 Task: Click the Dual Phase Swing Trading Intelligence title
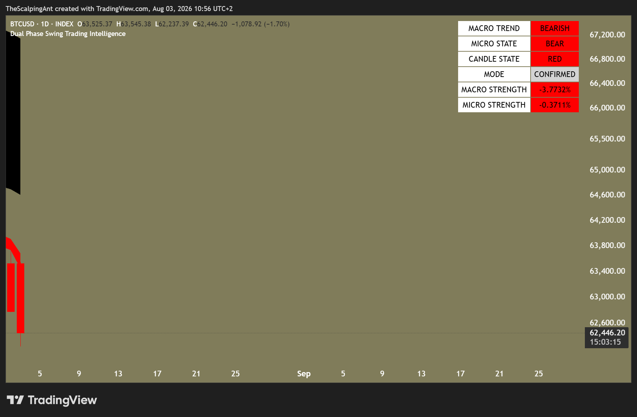68,34
